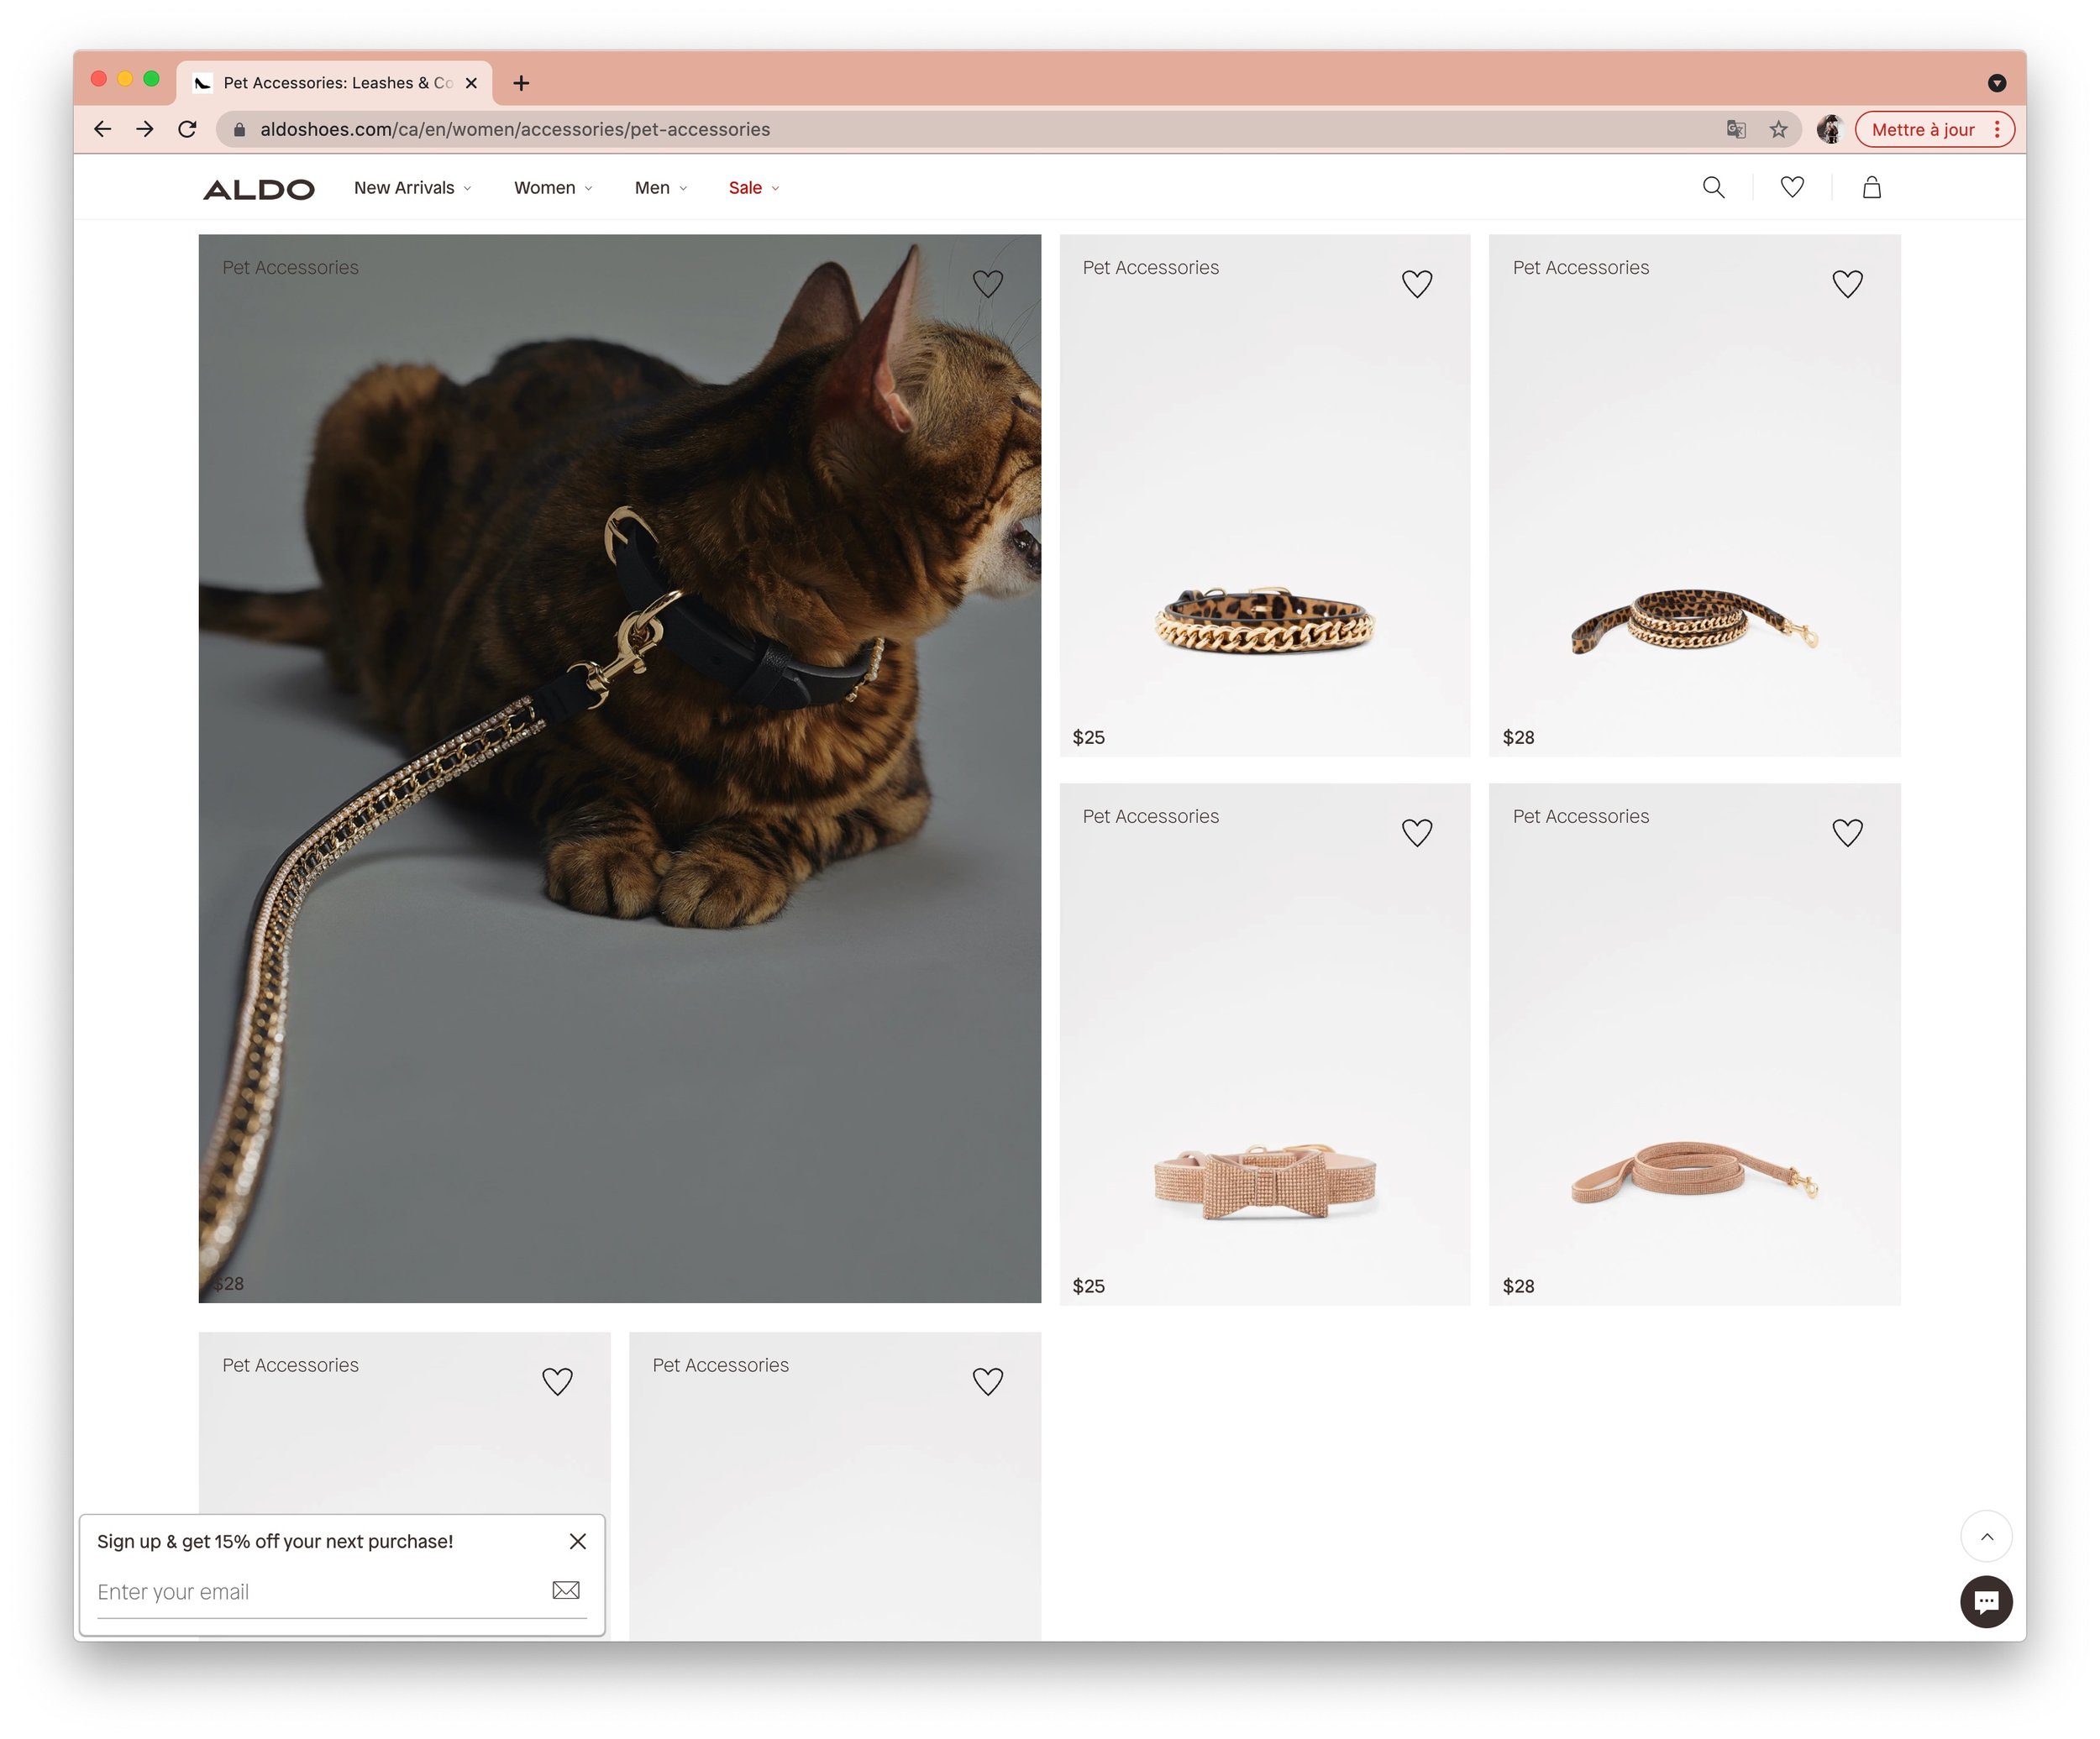Click Mettre à jour update button
This screenshot has width=2100, height=1739.
click(1922, 129)
